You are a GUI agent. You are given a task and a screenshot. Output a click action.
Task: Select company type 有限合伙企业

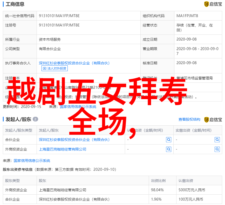pos(50,49)
